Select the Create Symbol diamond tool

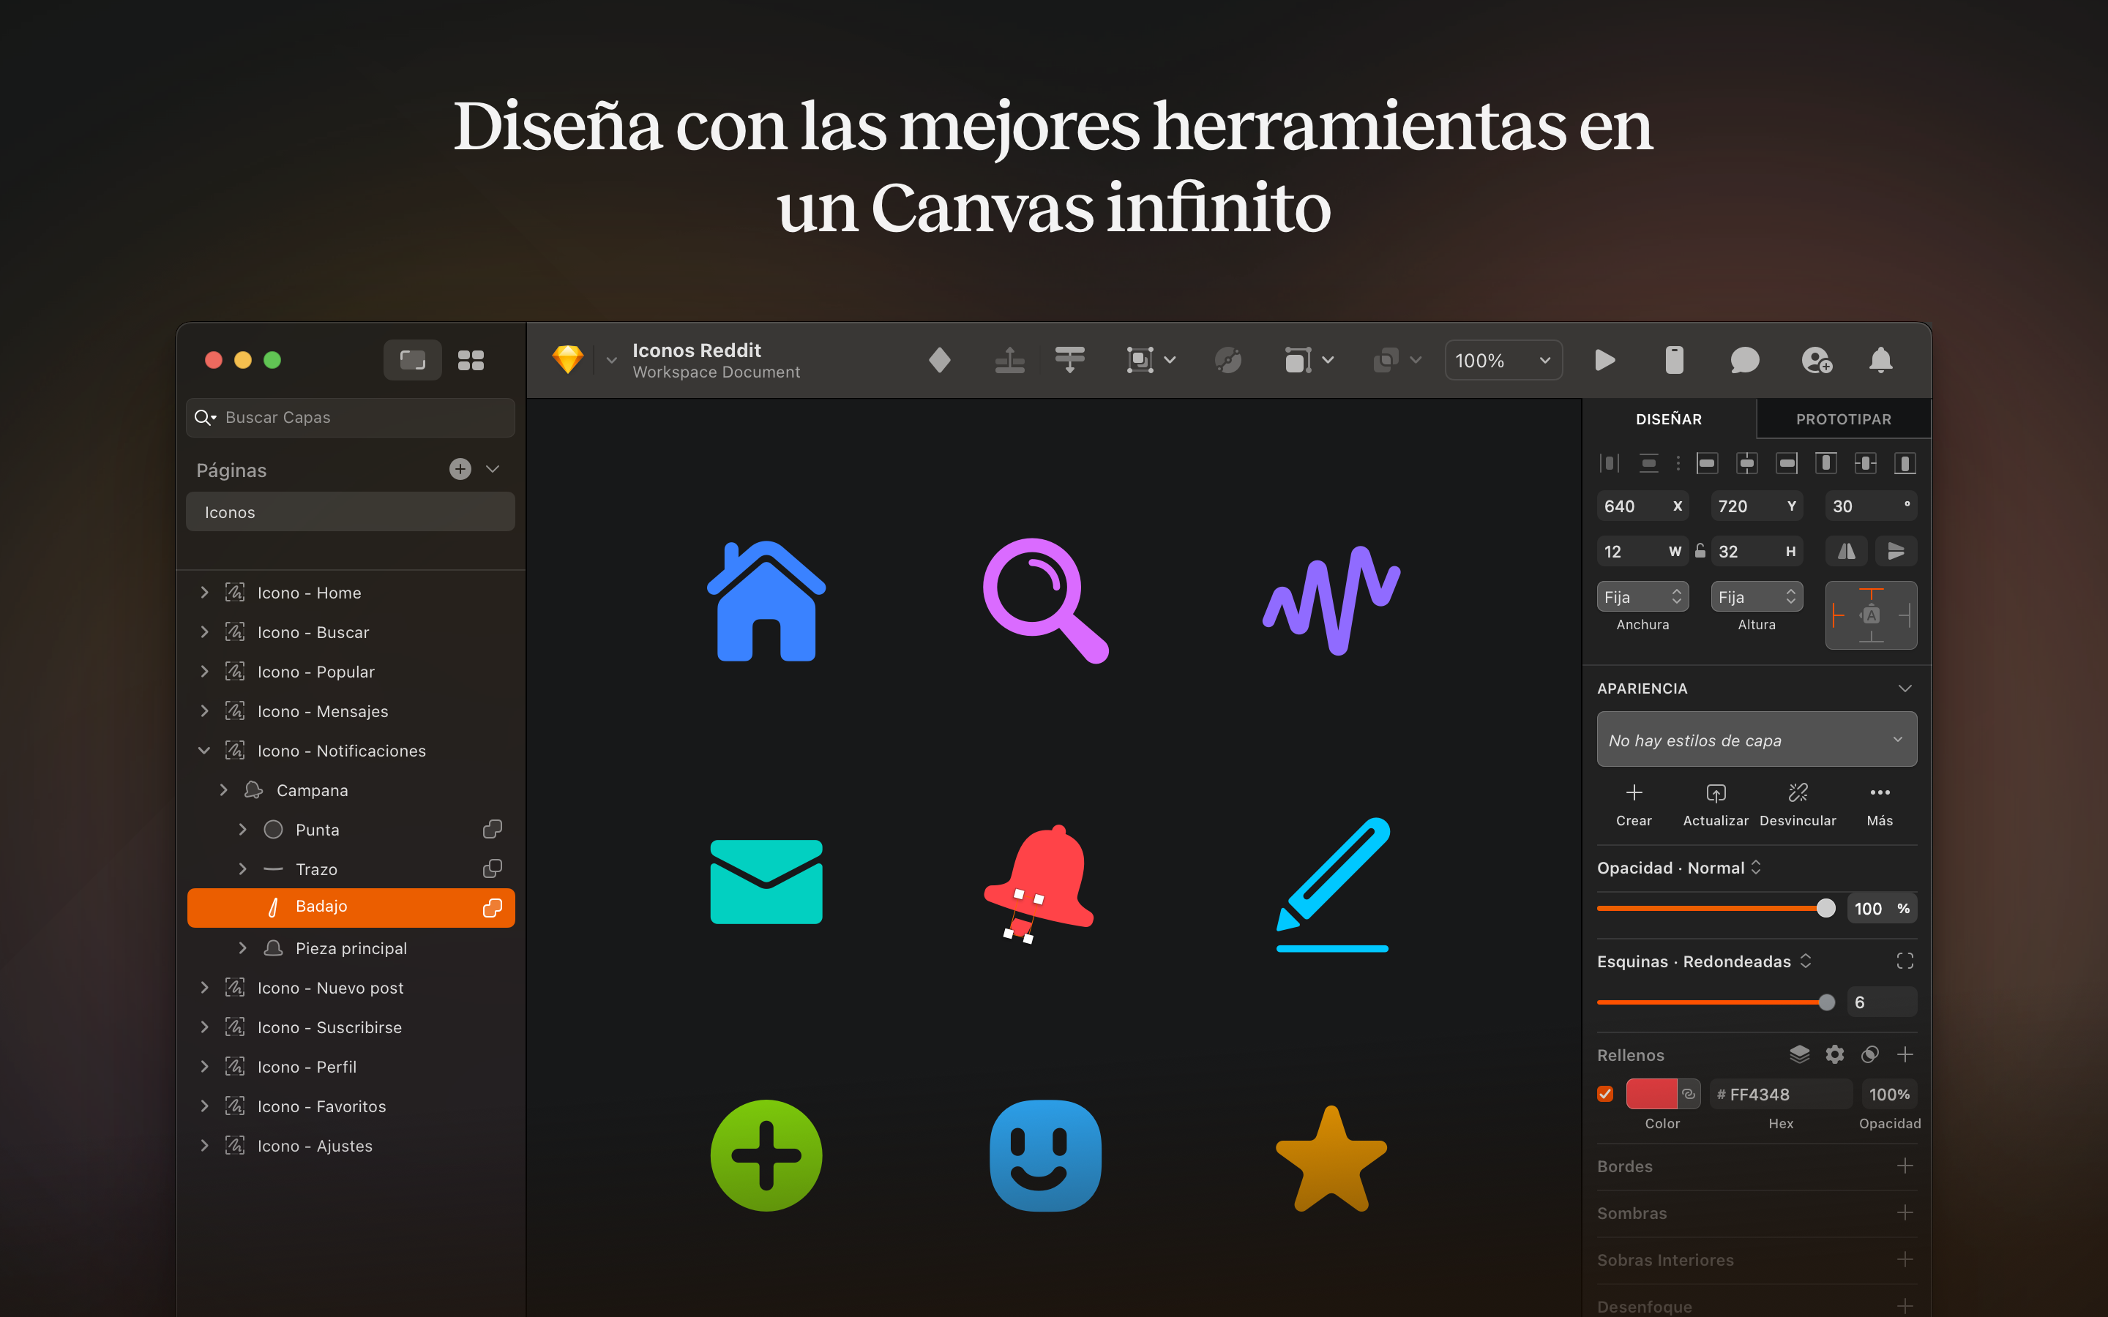point(939,360)
